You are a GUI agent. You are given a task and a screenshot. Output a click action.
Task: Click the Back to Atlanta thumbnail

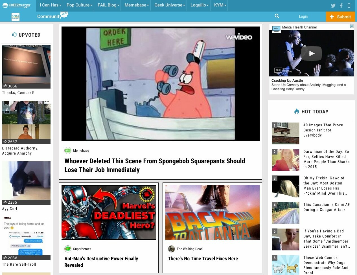tap(212, 212)
